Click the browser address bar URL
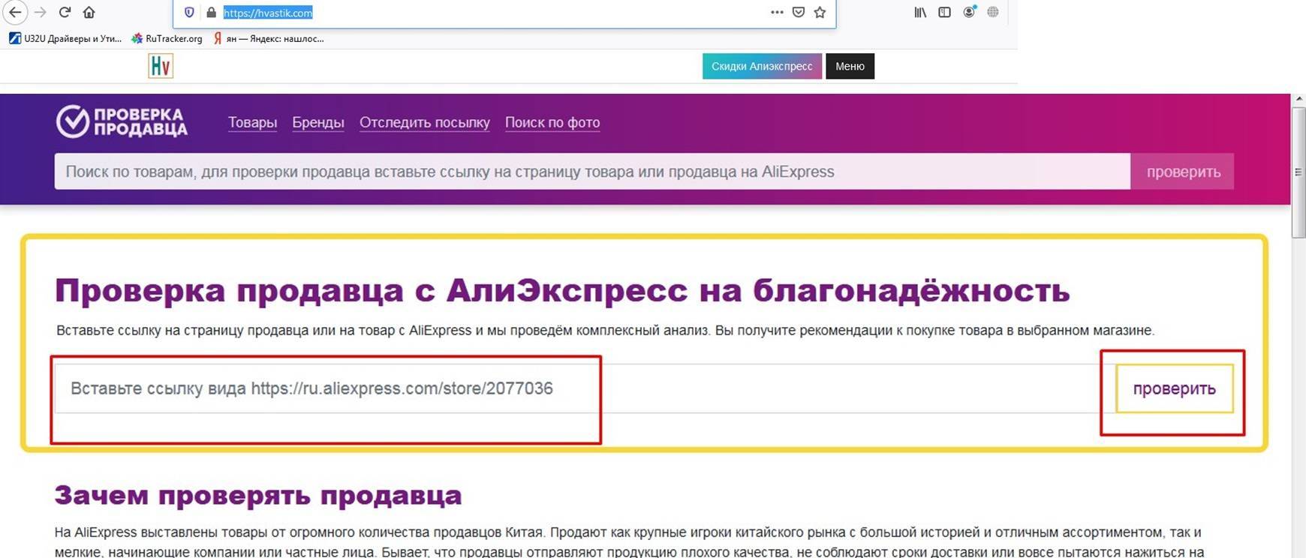This screenshot has height=558, width=1306. 268,13
